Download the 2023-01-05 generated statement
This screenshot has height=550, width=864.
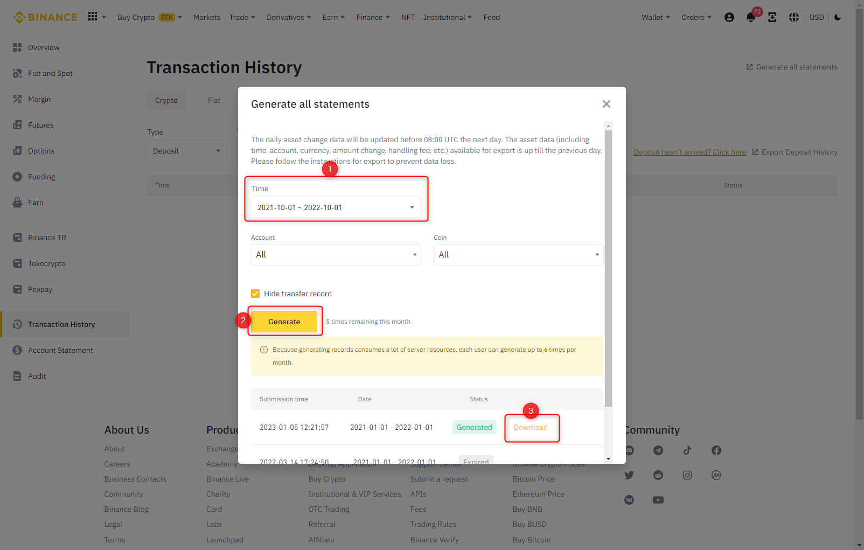coord(531,427)
